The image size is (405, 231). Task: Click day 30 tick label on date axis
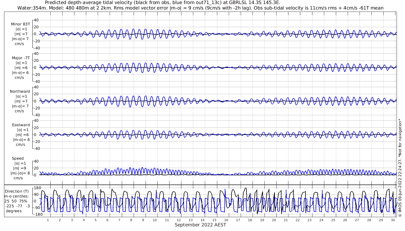(393, 220)
